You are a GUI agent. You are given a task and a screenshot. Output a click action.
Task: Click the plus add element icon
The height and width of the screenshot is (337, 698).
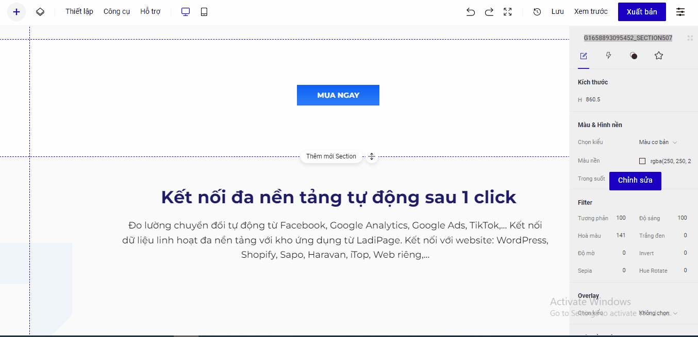pyautogui.click(x=16, y=12)
